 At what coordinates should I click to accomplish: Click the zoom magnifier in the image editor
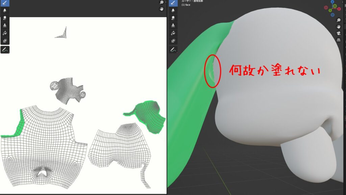[x=162, y=2]
